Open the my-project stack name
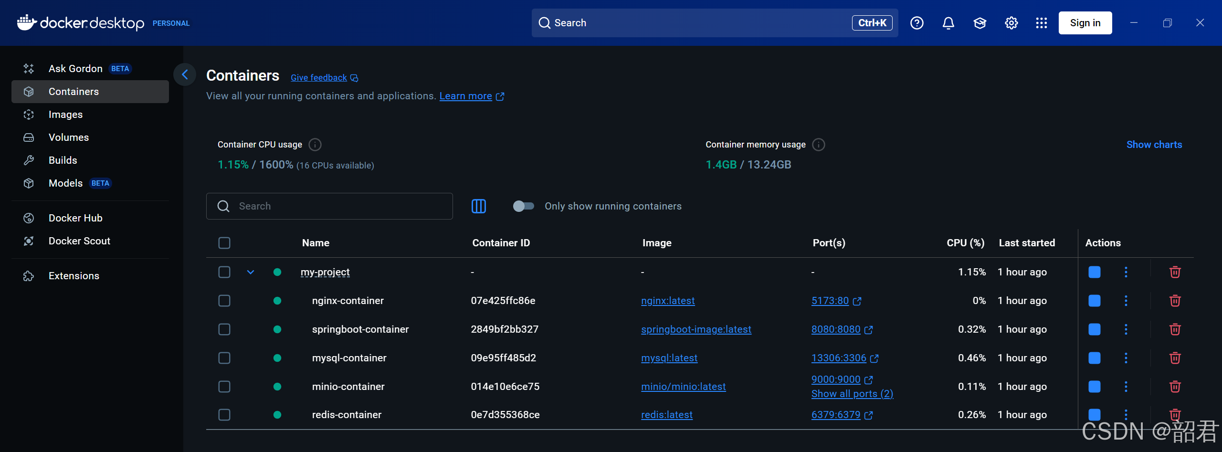1222x452 pixels. pyautogui.click(x=325, y=272)
